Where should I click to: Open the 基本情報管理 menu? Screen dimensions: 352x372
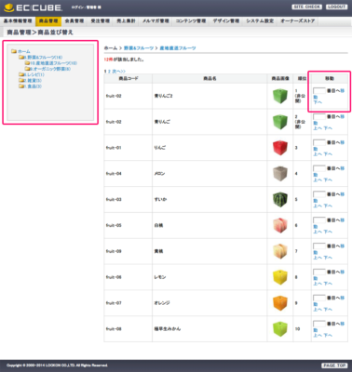click(18, 21)
